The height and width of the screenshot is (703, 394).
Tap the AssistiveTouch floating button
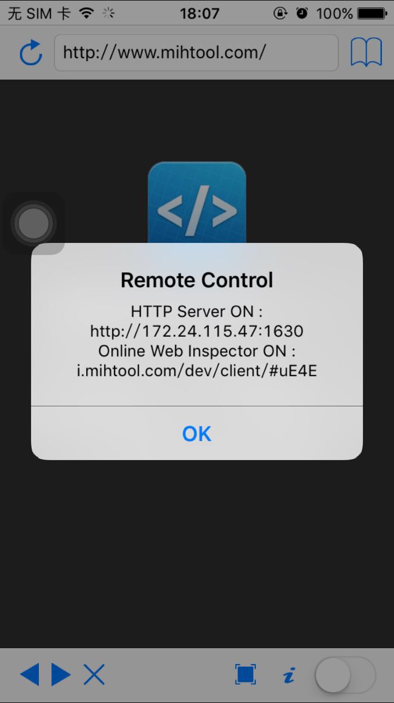click(33, 224)
